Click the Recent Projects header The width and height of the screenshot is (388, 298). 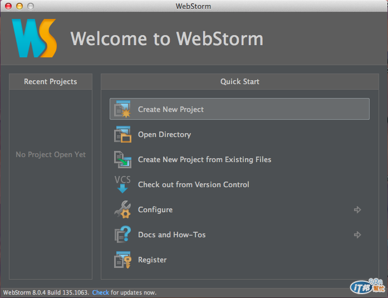pos(51,82)
